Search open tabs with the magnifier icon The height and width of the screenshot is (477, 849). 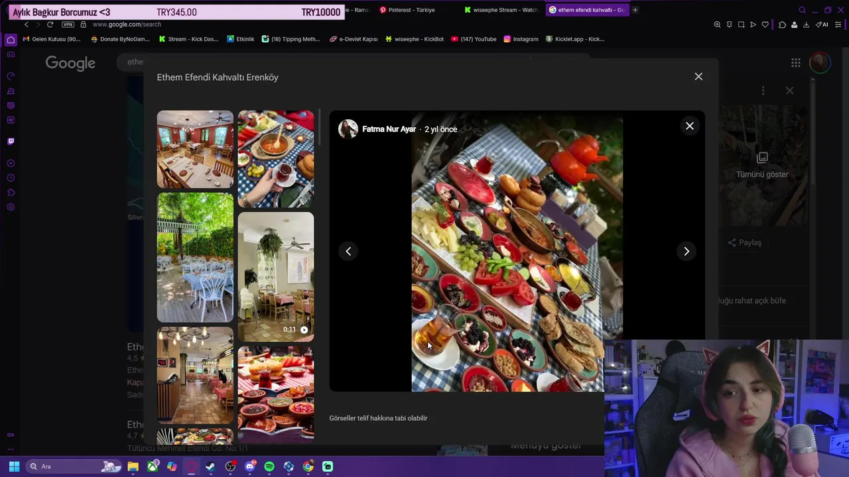[802, 10]
